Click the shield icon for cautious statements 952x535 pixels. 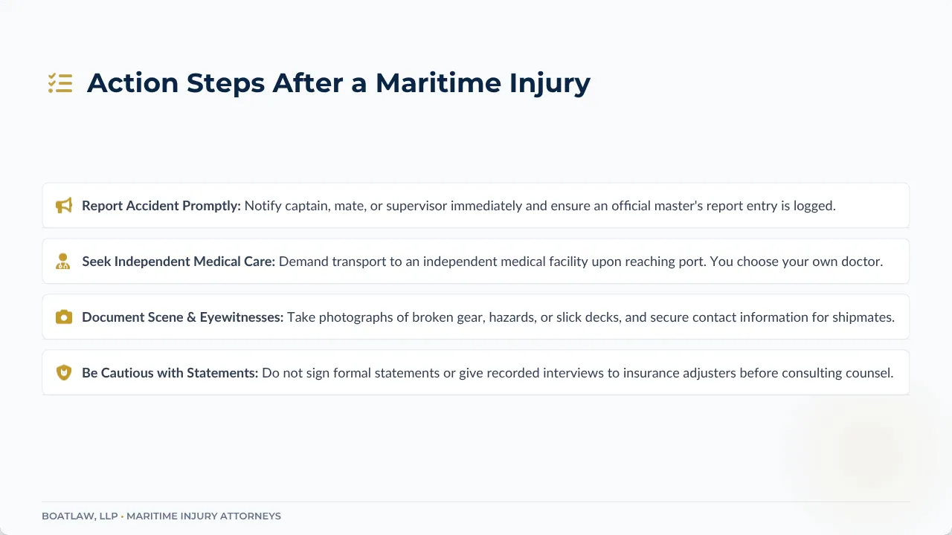[x=64, y=373]
